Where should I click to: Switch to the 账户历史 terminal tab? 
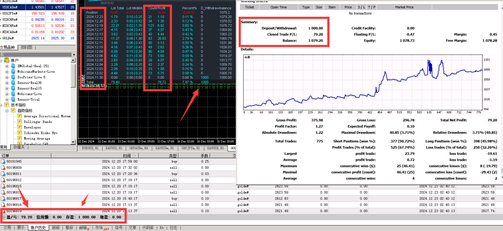pyautogui.click(x=39, y=228)
